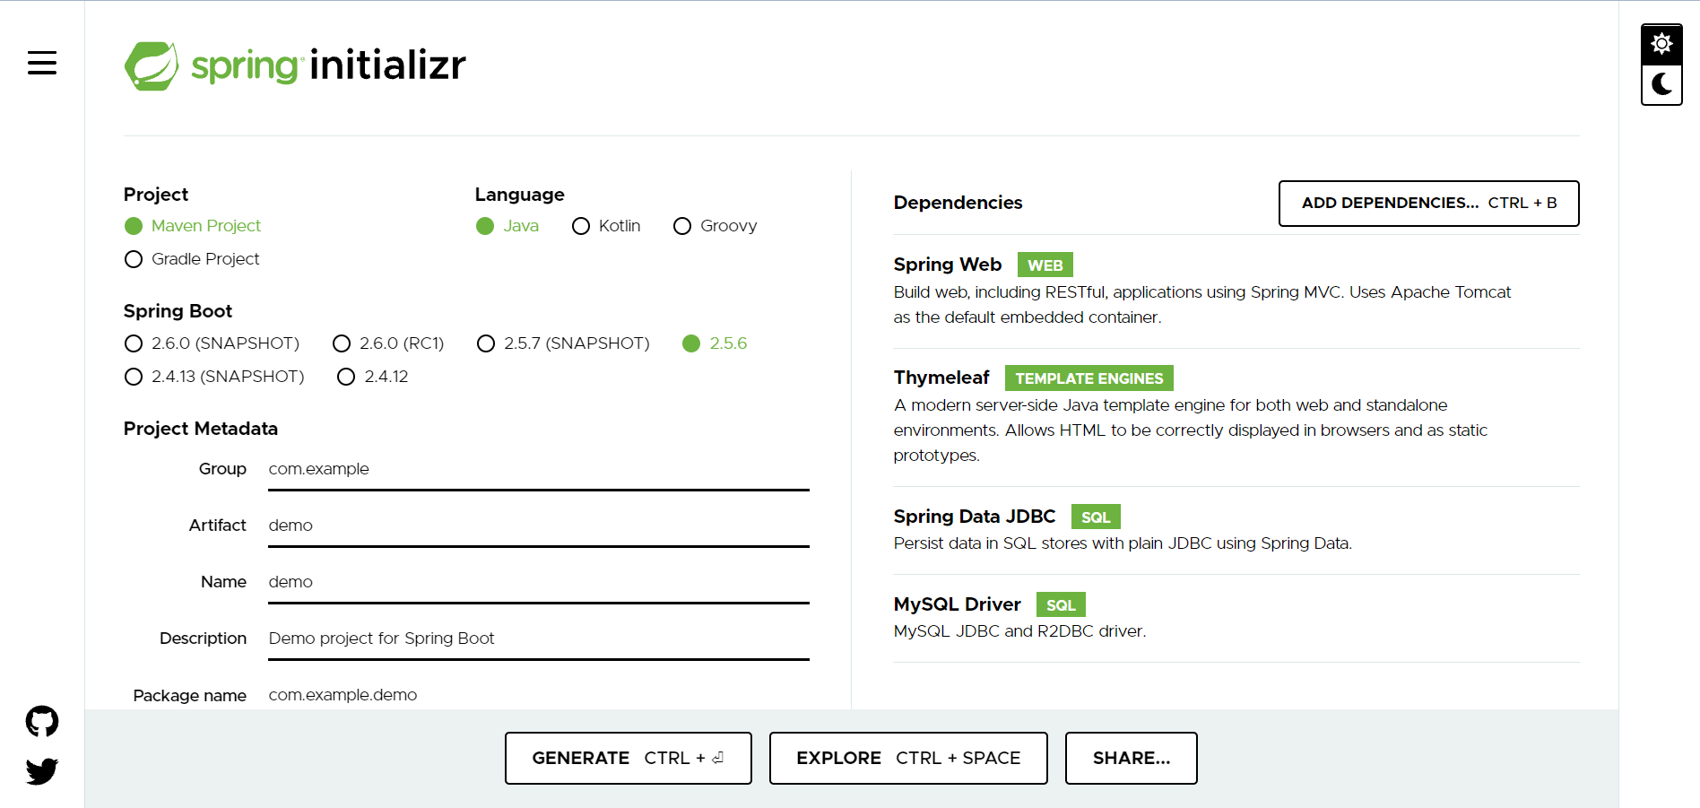Click the SQL badge beside MySQL Driver

[1061, 605]
